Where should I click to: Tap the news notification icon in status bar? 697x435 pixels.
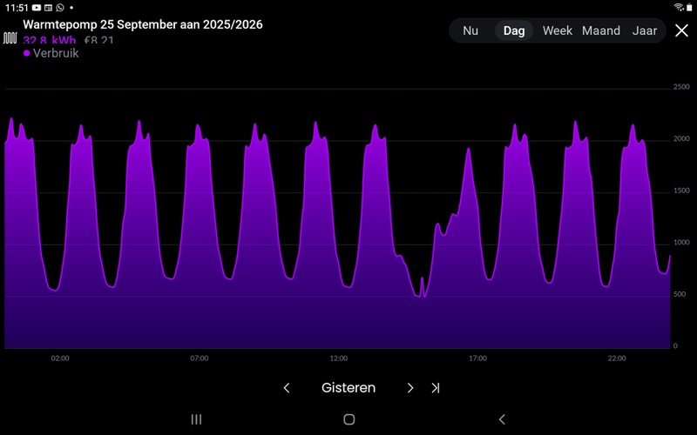click(x=48, y=8)
